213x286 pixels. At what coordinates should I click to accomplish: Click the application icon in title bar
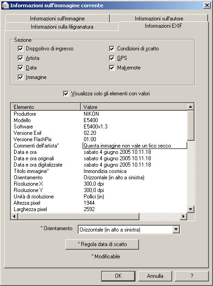tap(5, 5)
